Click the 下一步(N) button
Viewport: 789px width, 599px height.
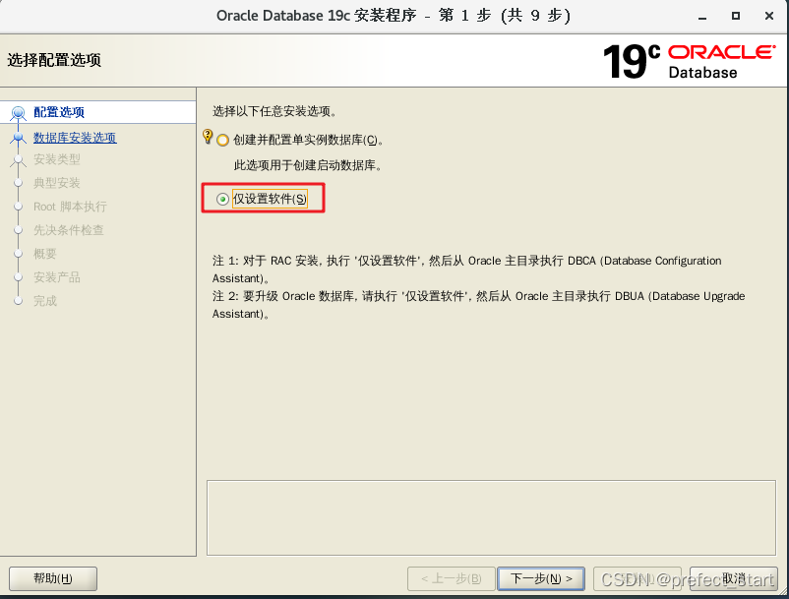pyautogui.click(x=541, y=578)
